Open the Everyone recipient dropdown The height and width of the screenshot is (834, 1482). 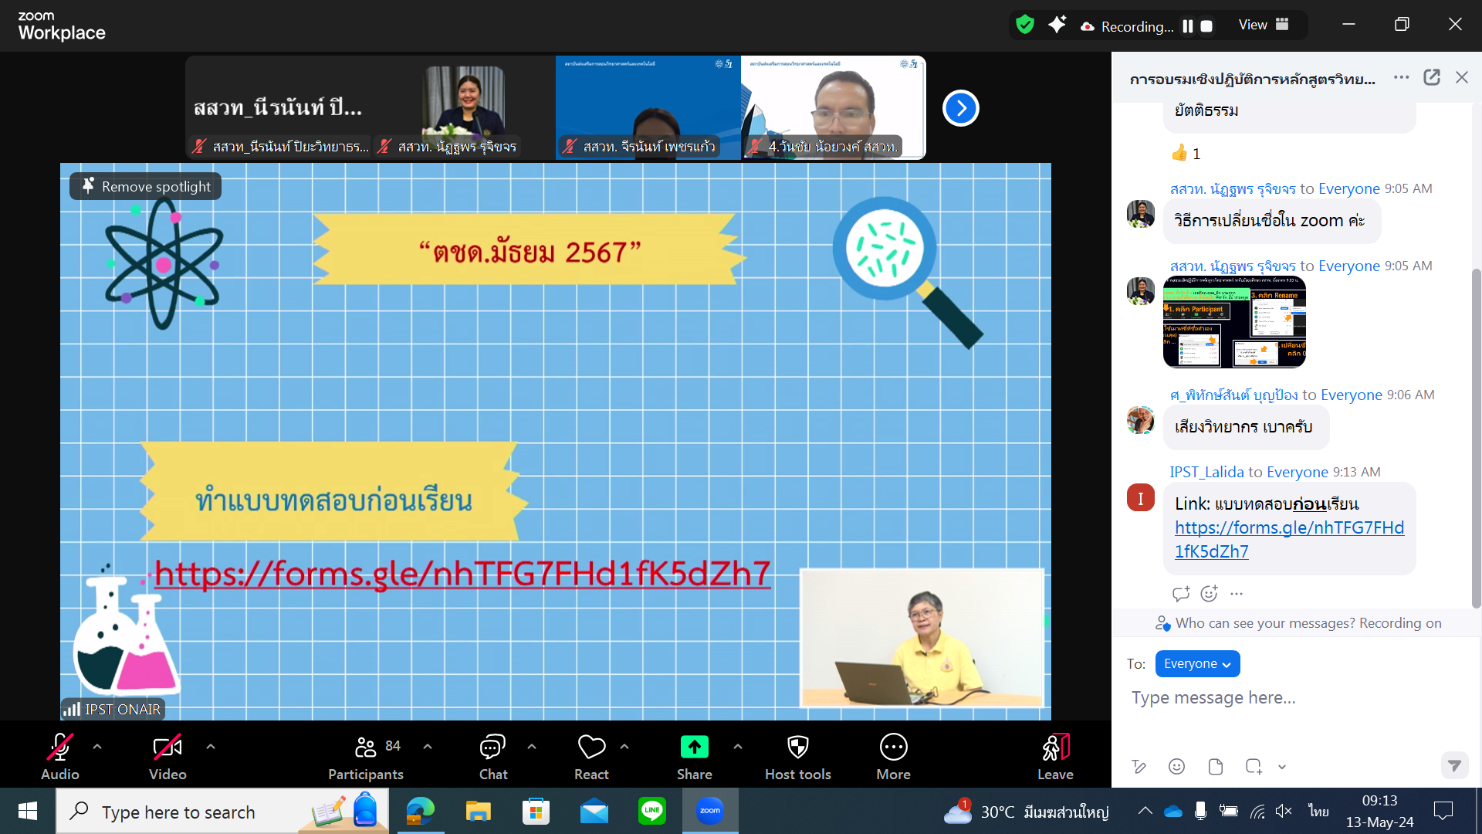pos(1197,664)
